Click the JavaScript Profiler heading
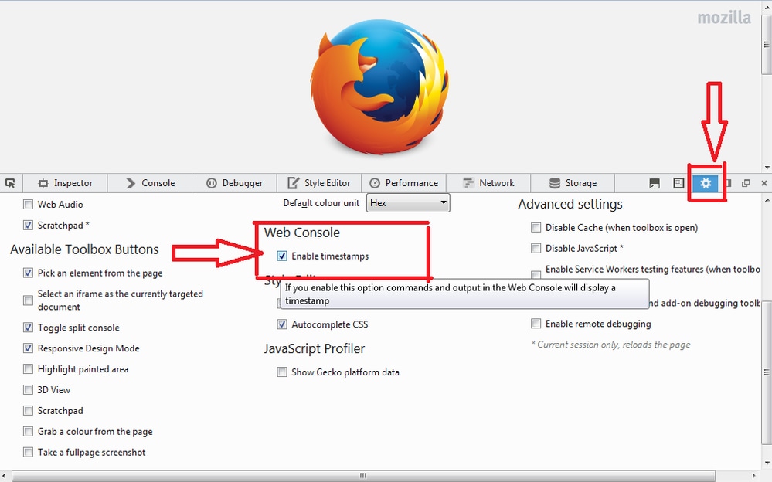Screen dimensions: 772x482 click(314, 348)
